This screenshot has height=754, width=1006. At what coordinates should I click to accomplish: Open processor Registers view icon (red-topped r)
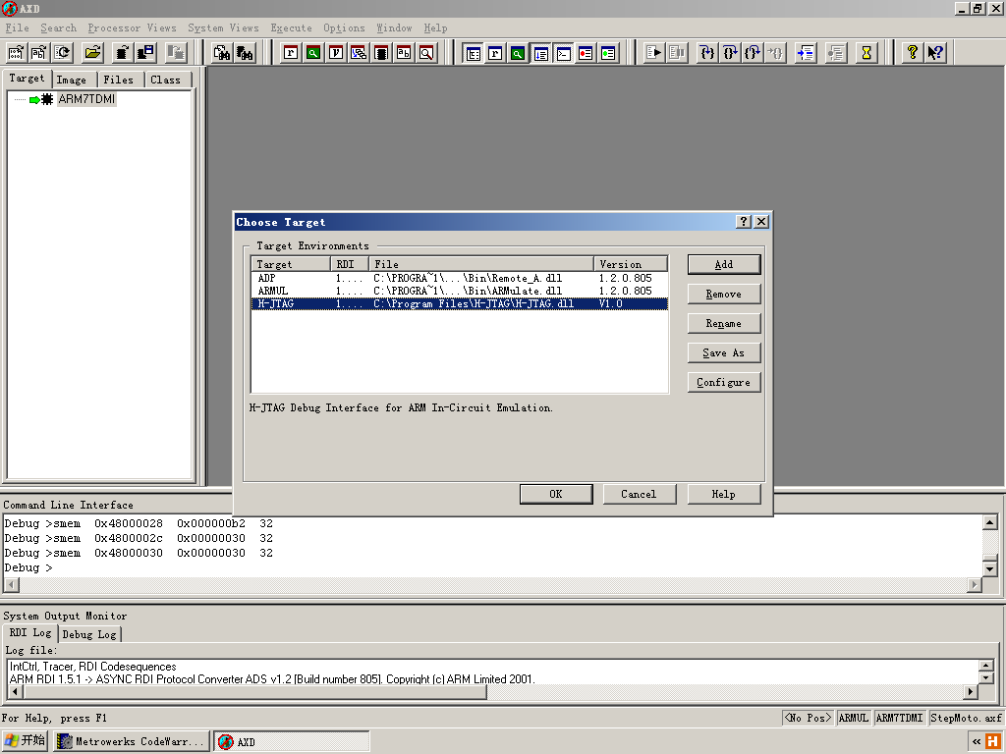point(291,53)
